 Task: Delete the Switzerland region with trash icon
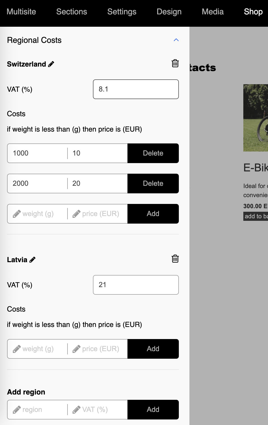[175, 63]
